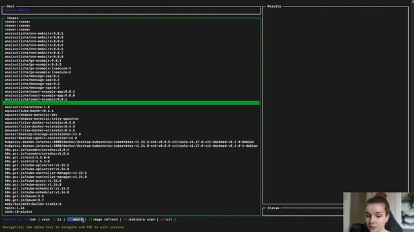
Task: Choose trivy-docker-extension:0.4.3
Action: tap(40, 126)
